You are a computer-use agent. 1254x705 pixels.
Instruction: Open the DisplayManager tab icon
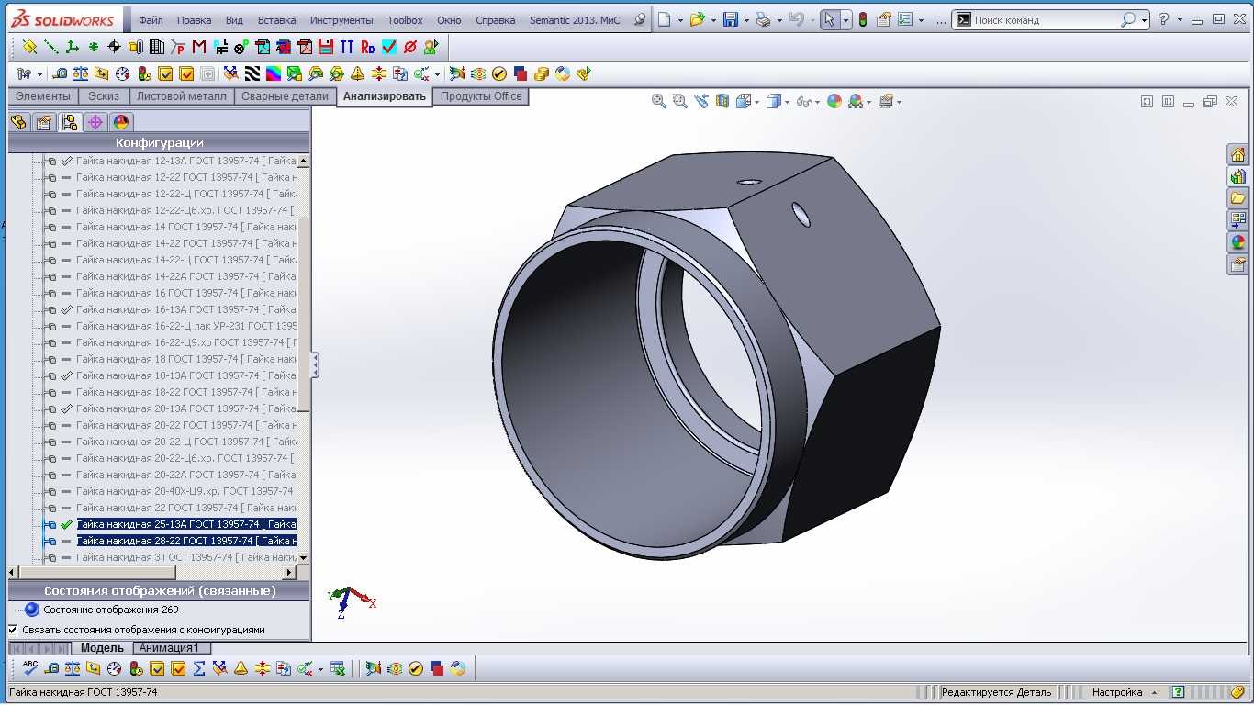[x=121, y=122]
